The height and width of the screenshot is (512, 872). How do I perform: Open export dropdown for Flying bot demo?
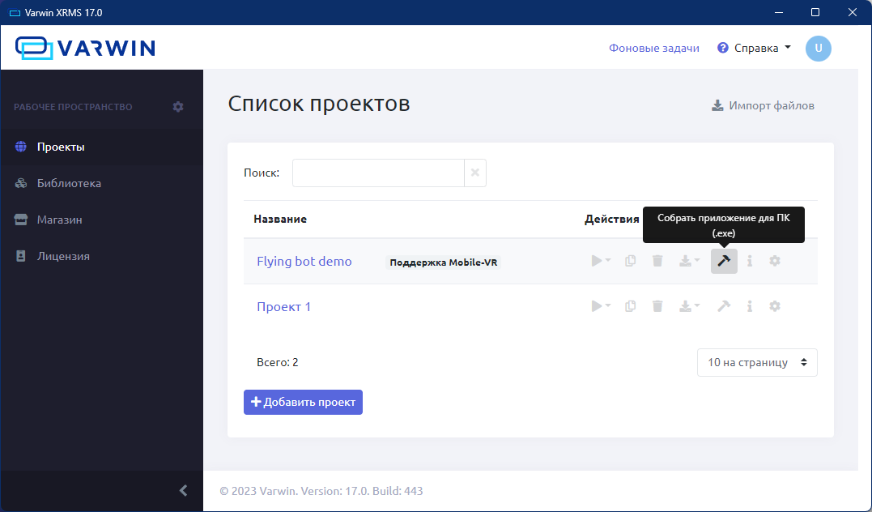coord(689,261)
